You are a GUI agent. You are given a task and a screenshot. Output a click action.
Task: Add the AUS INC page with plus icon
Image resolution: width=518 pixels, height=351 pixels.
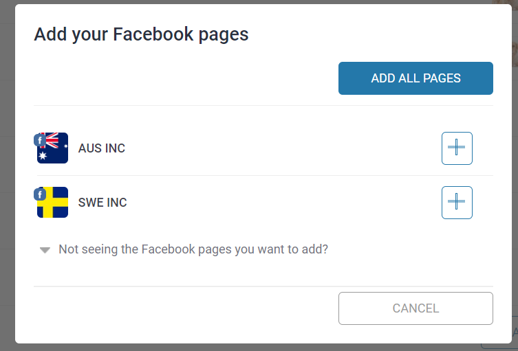(457, 148)
